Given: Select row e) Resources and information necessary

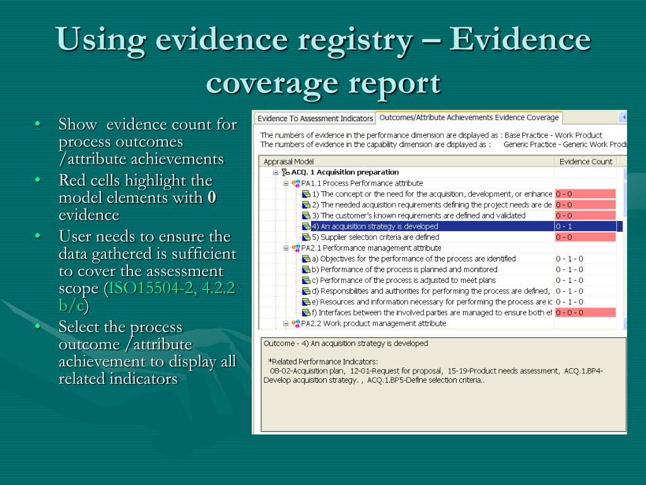Looking at the screenshot, I should click(432, 302).
